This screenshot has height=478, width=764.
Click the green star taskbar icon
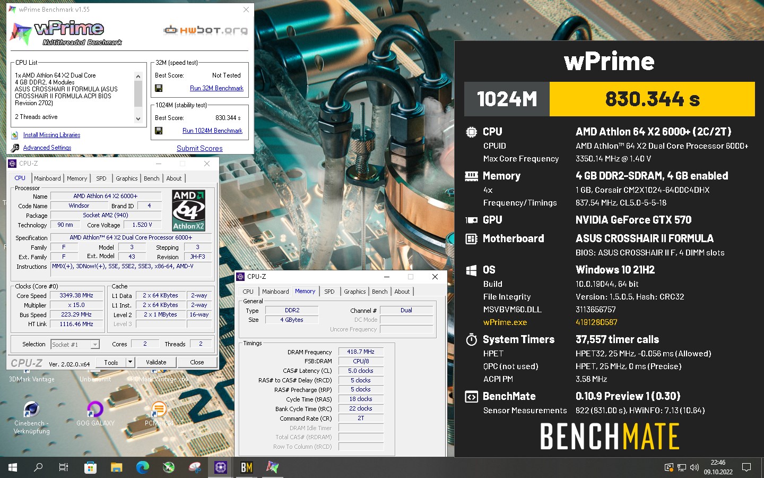(169, 467)
